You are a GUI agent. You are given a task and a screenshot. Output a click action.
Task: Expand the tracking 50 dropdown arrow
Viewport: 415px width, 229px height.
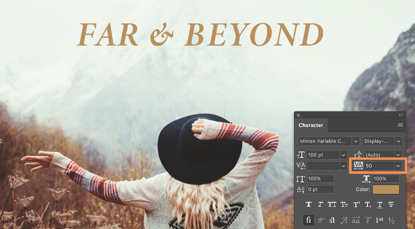[398, 166]
